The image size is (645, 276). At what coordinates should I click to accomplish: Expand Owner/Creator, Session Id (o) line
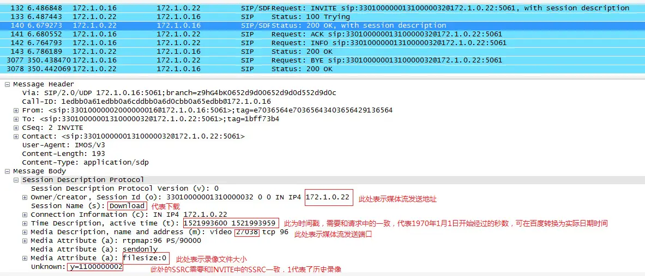coord(25,197)
